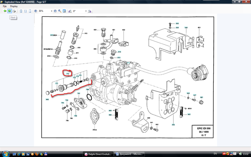Click the rotate icon right of the angle box
The height and width of the screenshot is (157, 251).
90,11
